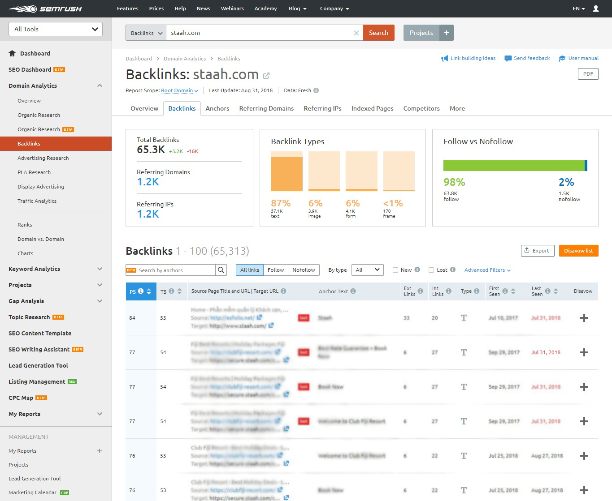The height and width of the screenshot is (501, 612).
Task: Click the image backlink type bar (6%)
Action: tap(324, 171)
